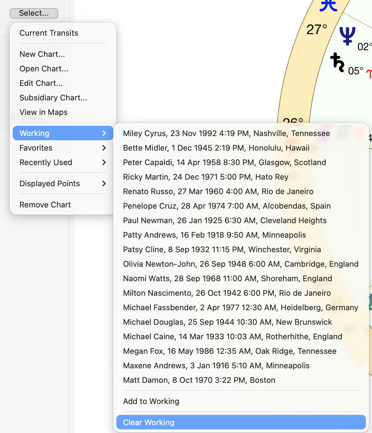
Task: Choose Current Transits from menu
Action: 63,33
